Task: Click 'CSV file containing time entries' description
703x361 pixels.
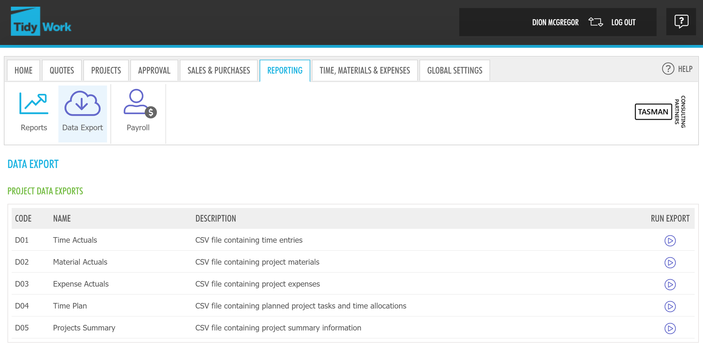Action: point(249,240)
